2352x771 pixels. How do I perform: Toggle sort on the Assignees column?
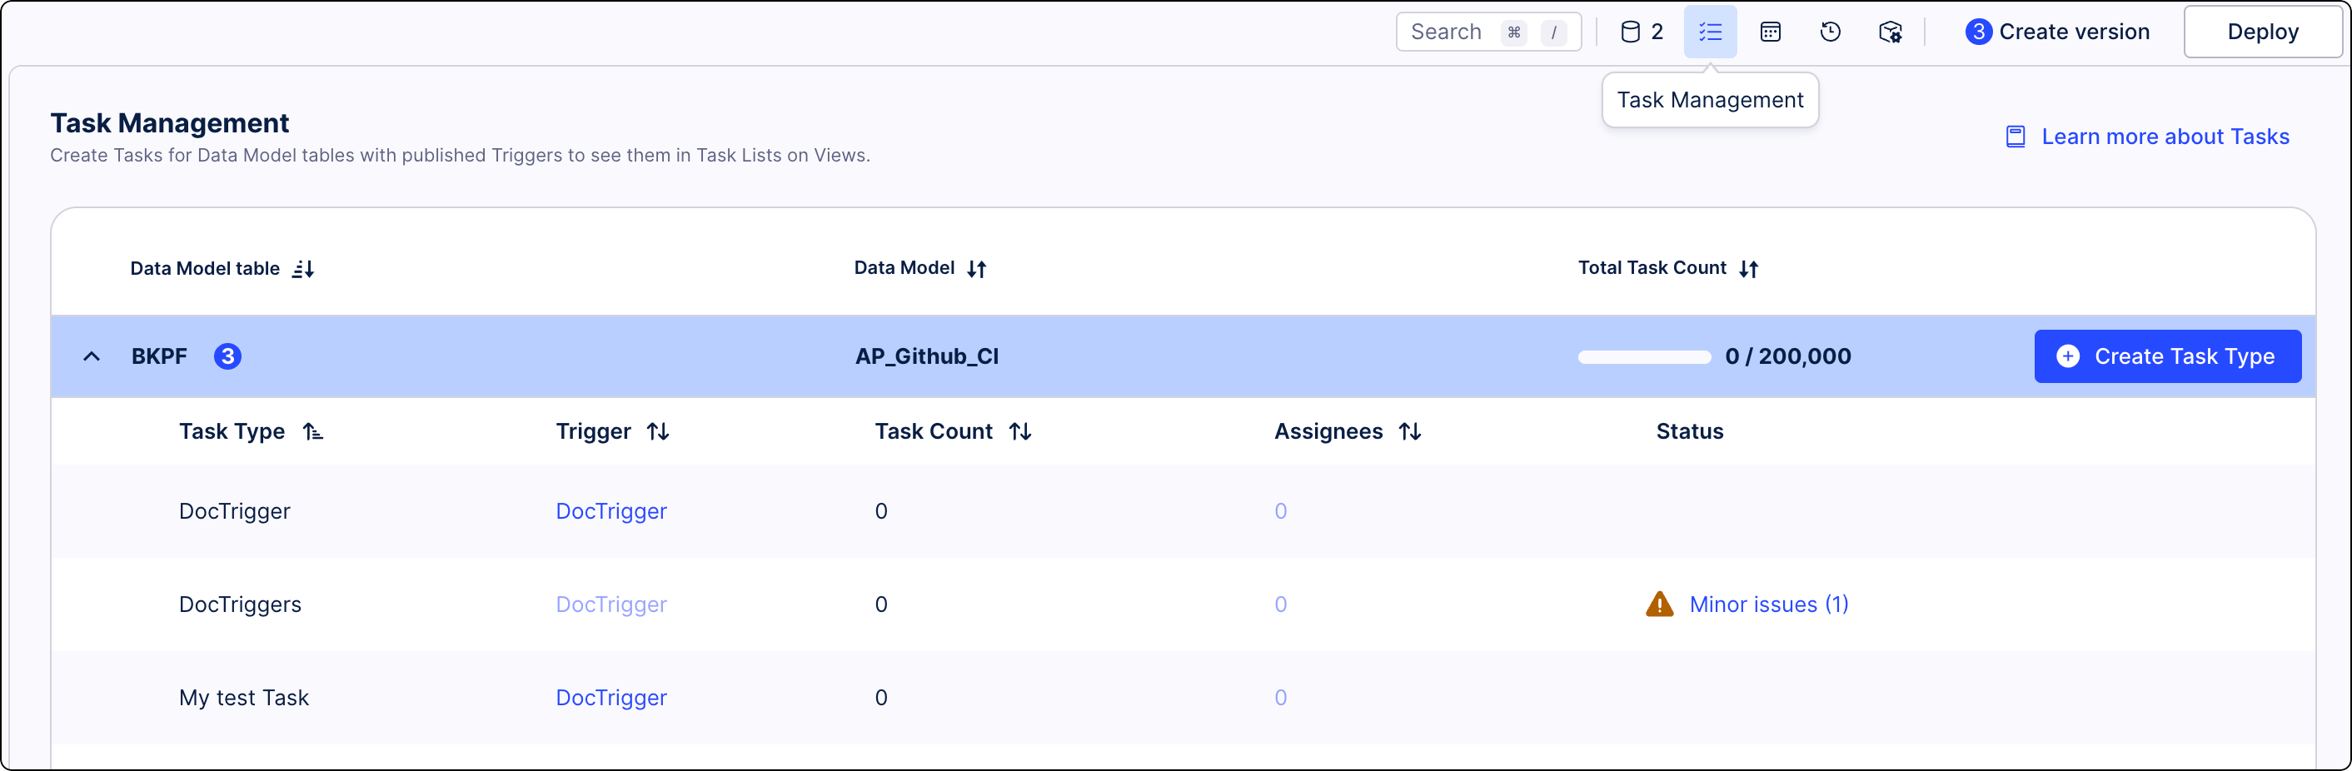1410,430
